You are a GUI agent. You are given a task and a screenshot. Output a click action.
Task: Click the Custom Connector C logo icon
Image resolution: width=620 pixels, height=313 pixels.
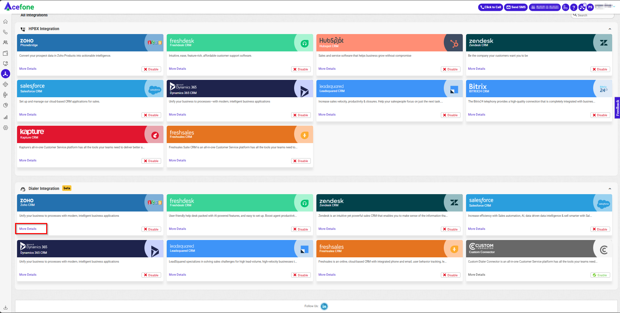coord(604,250)
